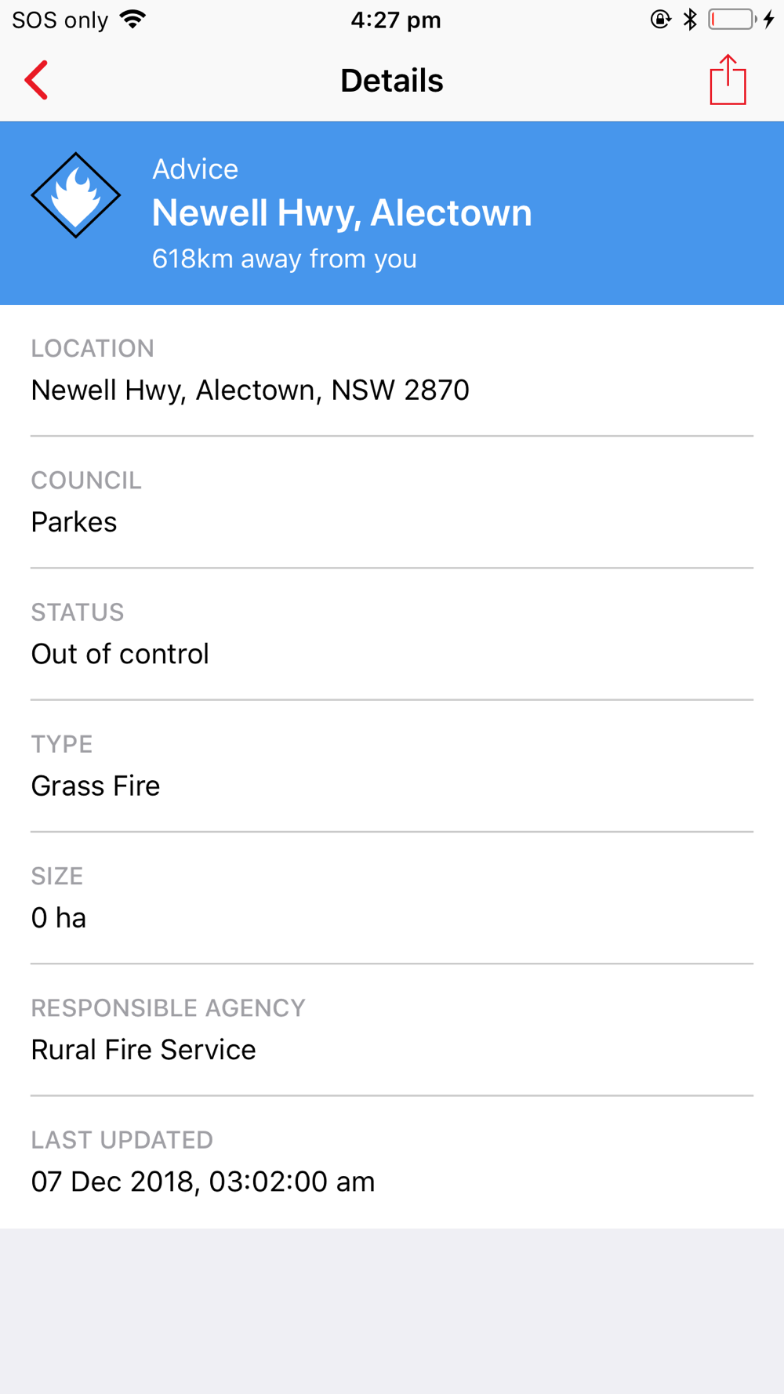The height and width of the screenshot is (1394, 784).
Task: Tap the 4:27 pm clock
Action: 395,20
